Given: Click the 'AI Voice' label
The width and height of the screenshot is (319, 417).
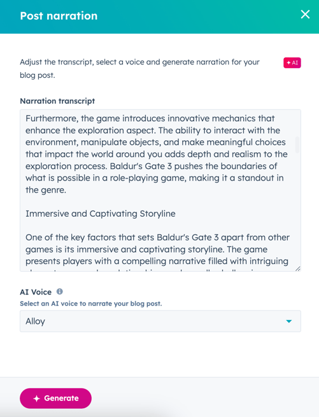Looking at the screenshot, I should pos(36,292).
